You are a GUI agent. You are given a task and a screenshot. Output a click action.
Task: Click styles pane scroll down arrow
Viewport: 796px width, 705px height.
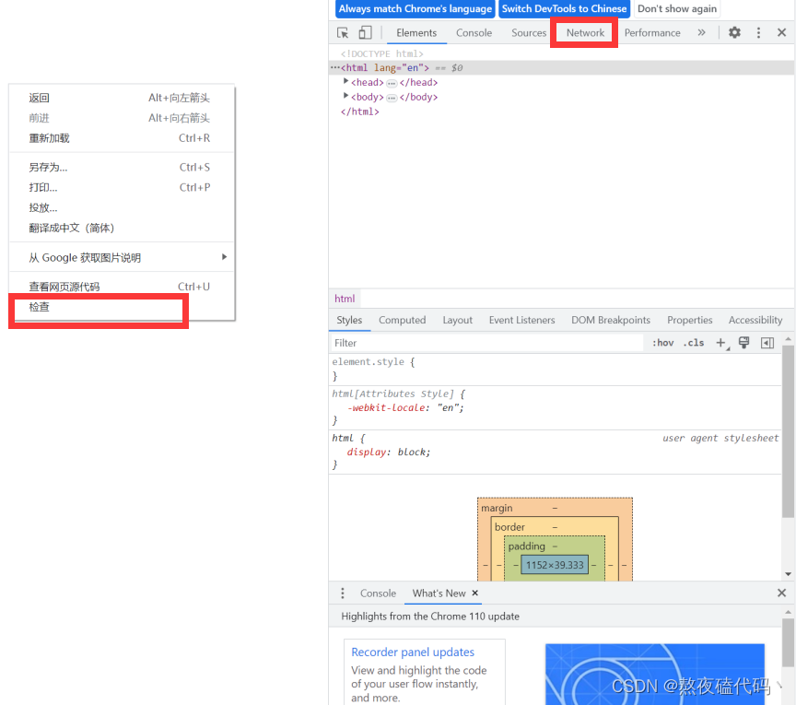788,574
